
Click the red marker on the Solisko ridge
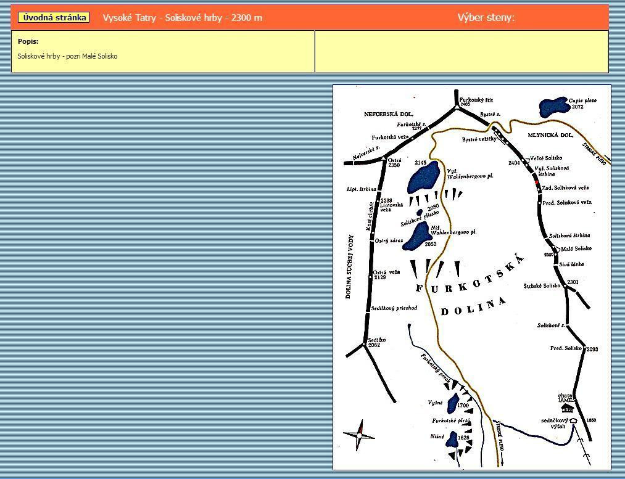click(x=536, y=183)
